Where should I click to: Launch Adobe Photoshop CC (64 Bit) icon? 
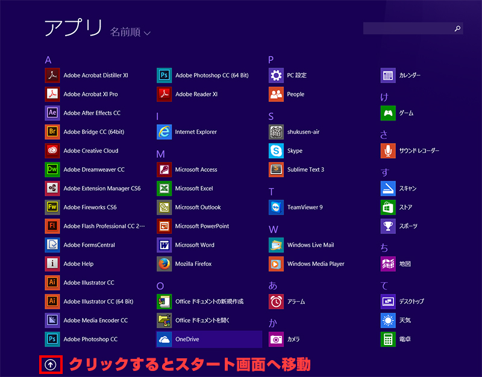click(164, 75)
